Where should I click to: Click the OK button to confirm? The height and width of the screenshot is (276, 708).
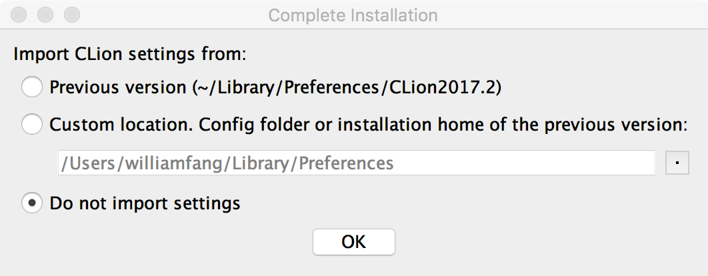click(353, 242)
